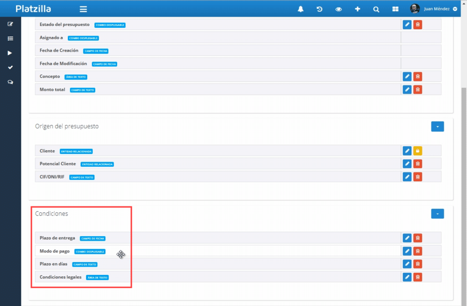
Task: Edit the Plazo de entrega field
Action: tap(407, 238)
